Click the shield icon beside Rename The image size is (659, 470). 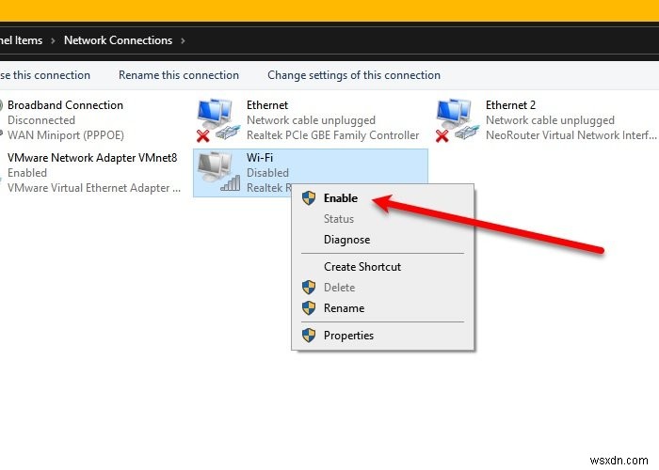pos(308,308)
